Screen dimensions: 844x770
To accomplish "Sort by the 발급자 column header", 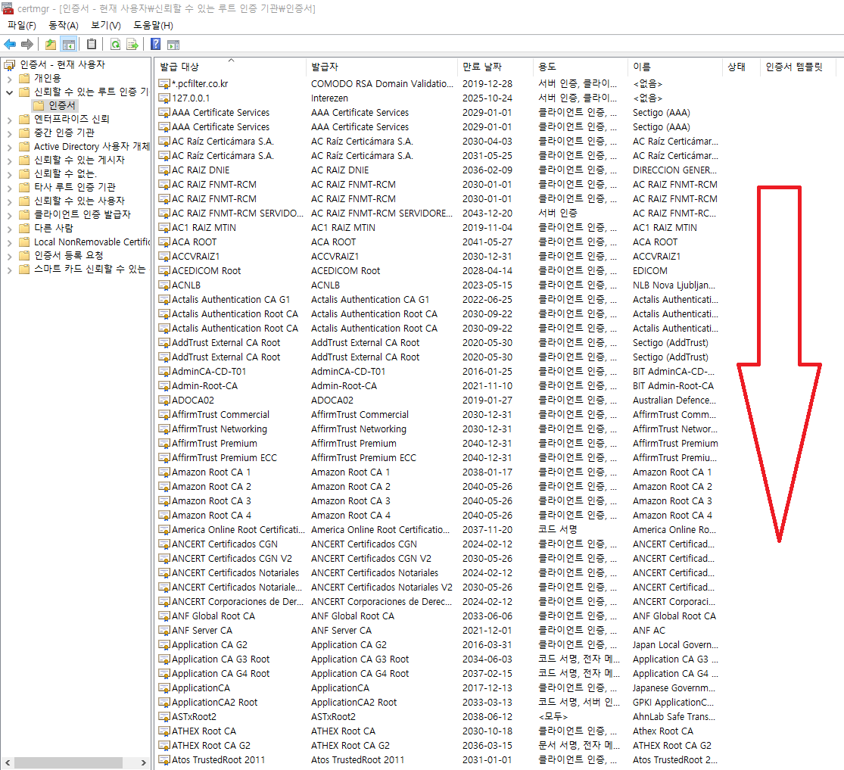I will [381, 67].
